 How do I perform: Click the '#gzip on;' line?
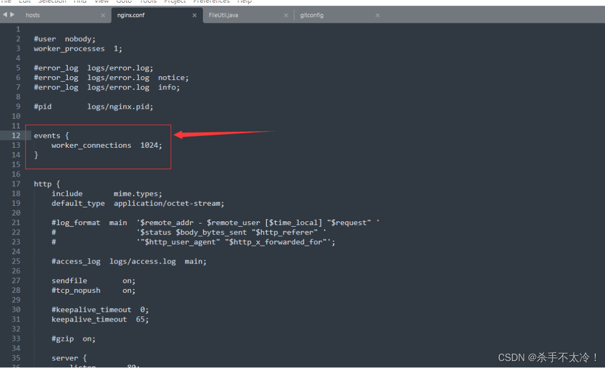tap(73, 339)
